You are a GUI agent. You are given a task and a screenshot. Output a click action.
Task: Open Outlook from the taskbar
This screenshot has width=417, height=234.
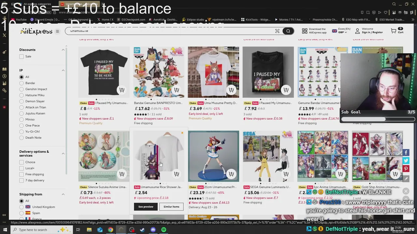tap(100, 230)
